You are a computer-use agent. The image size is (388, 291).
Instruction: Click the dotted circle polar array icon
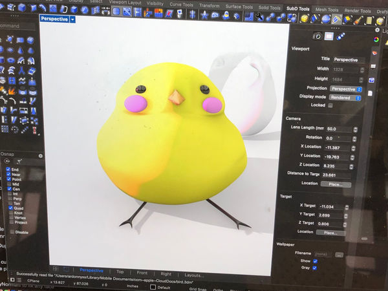click(x=15, y=129)
